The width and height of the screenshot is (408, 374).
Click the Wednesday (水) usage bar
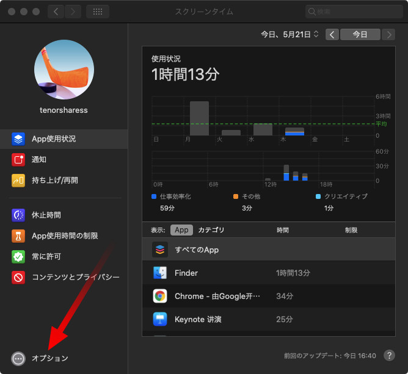[263, 129]
